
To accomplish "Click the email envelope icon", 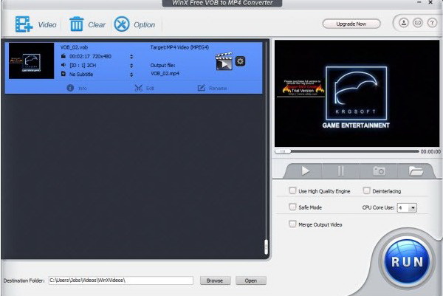I will [418, 23].
